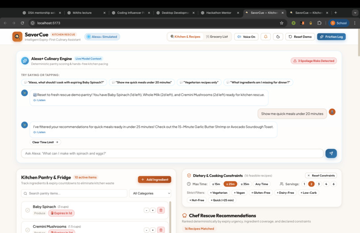Viewport: 360px width, 233px height.
Task: Switch to Kitchen & Recipes tab
Action: pyautogui.click(x=185, y=37)
